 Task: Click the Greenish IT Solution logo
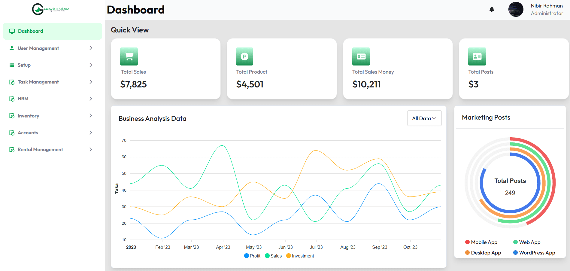click(x=51, y=9)
